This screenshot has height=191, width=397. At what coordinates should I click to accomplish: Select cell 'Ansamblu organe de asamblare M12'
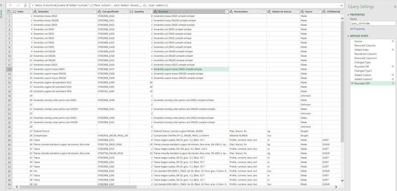[65, 83]
